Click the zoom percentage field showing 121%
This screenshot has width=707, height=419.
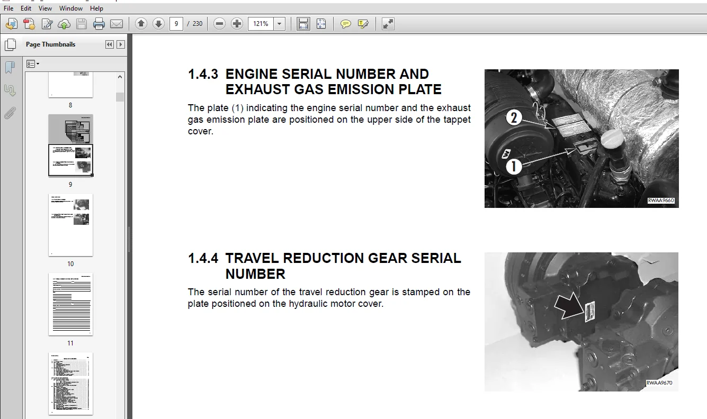pyautogui.click(x=261, y=24)
